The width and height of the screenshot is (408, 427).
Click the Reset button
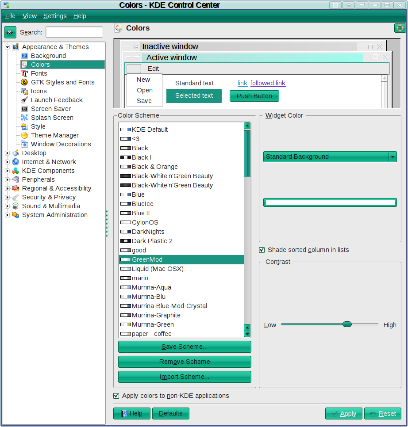pos(383,414)
